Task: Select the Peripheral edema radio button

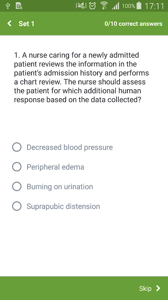Action: click(x=17, y=167)
